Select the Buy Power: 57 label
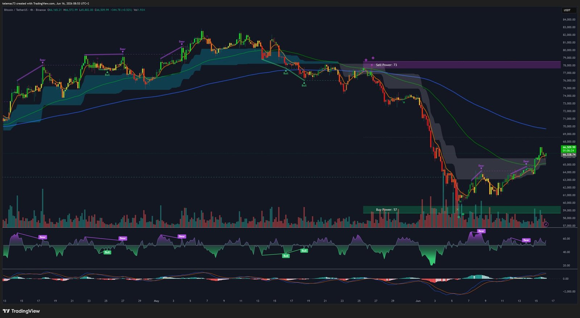This screenshot has width=580, height=318. 386,210
